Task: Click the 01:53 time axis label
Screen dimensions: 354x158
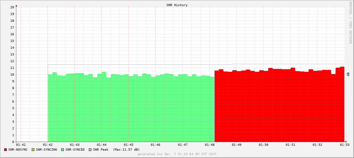Action: pyautogui.click(x=344, y=145)
